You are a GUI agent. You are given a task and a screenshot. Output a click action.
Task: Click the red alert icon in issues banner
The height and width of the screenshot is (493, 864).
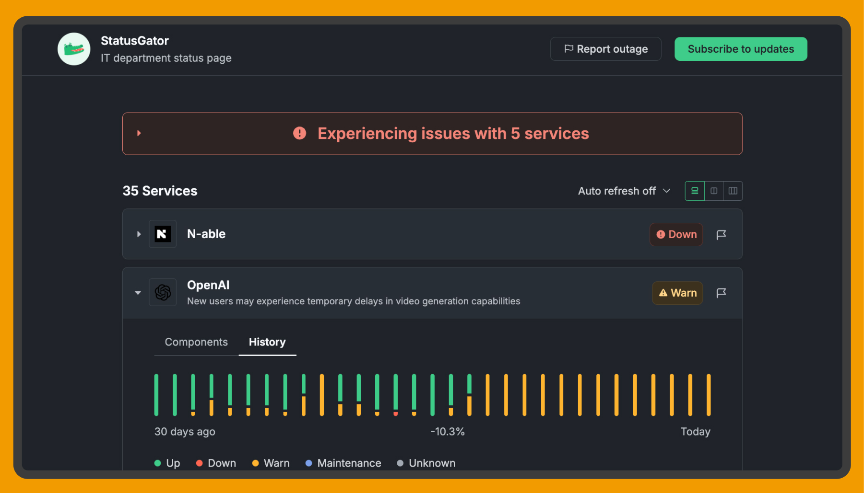(x=300, y=133)
